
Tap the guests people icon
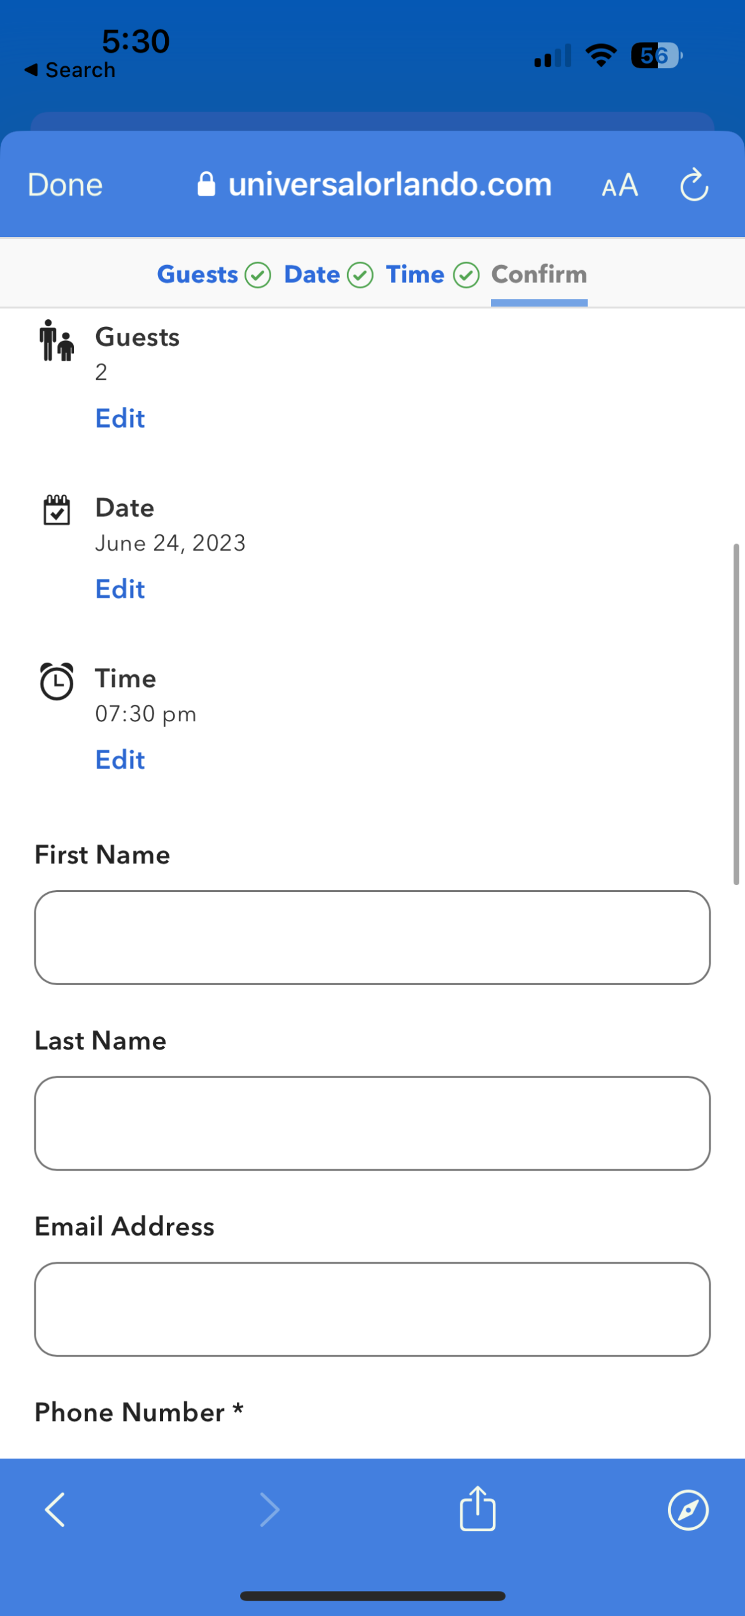point(57,341)
